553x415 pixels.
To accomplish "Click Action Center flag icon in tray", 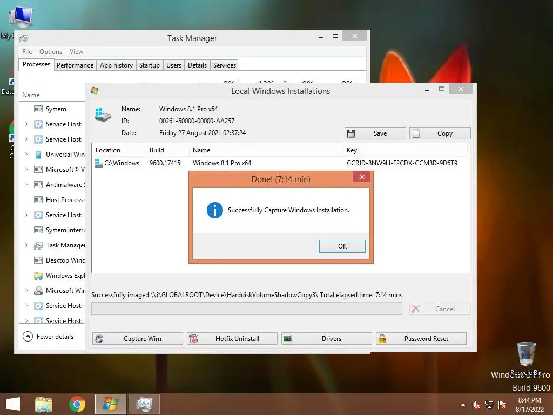I will click(x=502, y=405).
